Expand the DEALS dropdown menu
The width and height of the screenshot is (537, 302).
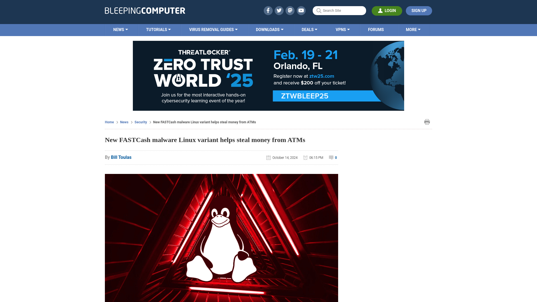pyautogui.click(x=309, y=29)
